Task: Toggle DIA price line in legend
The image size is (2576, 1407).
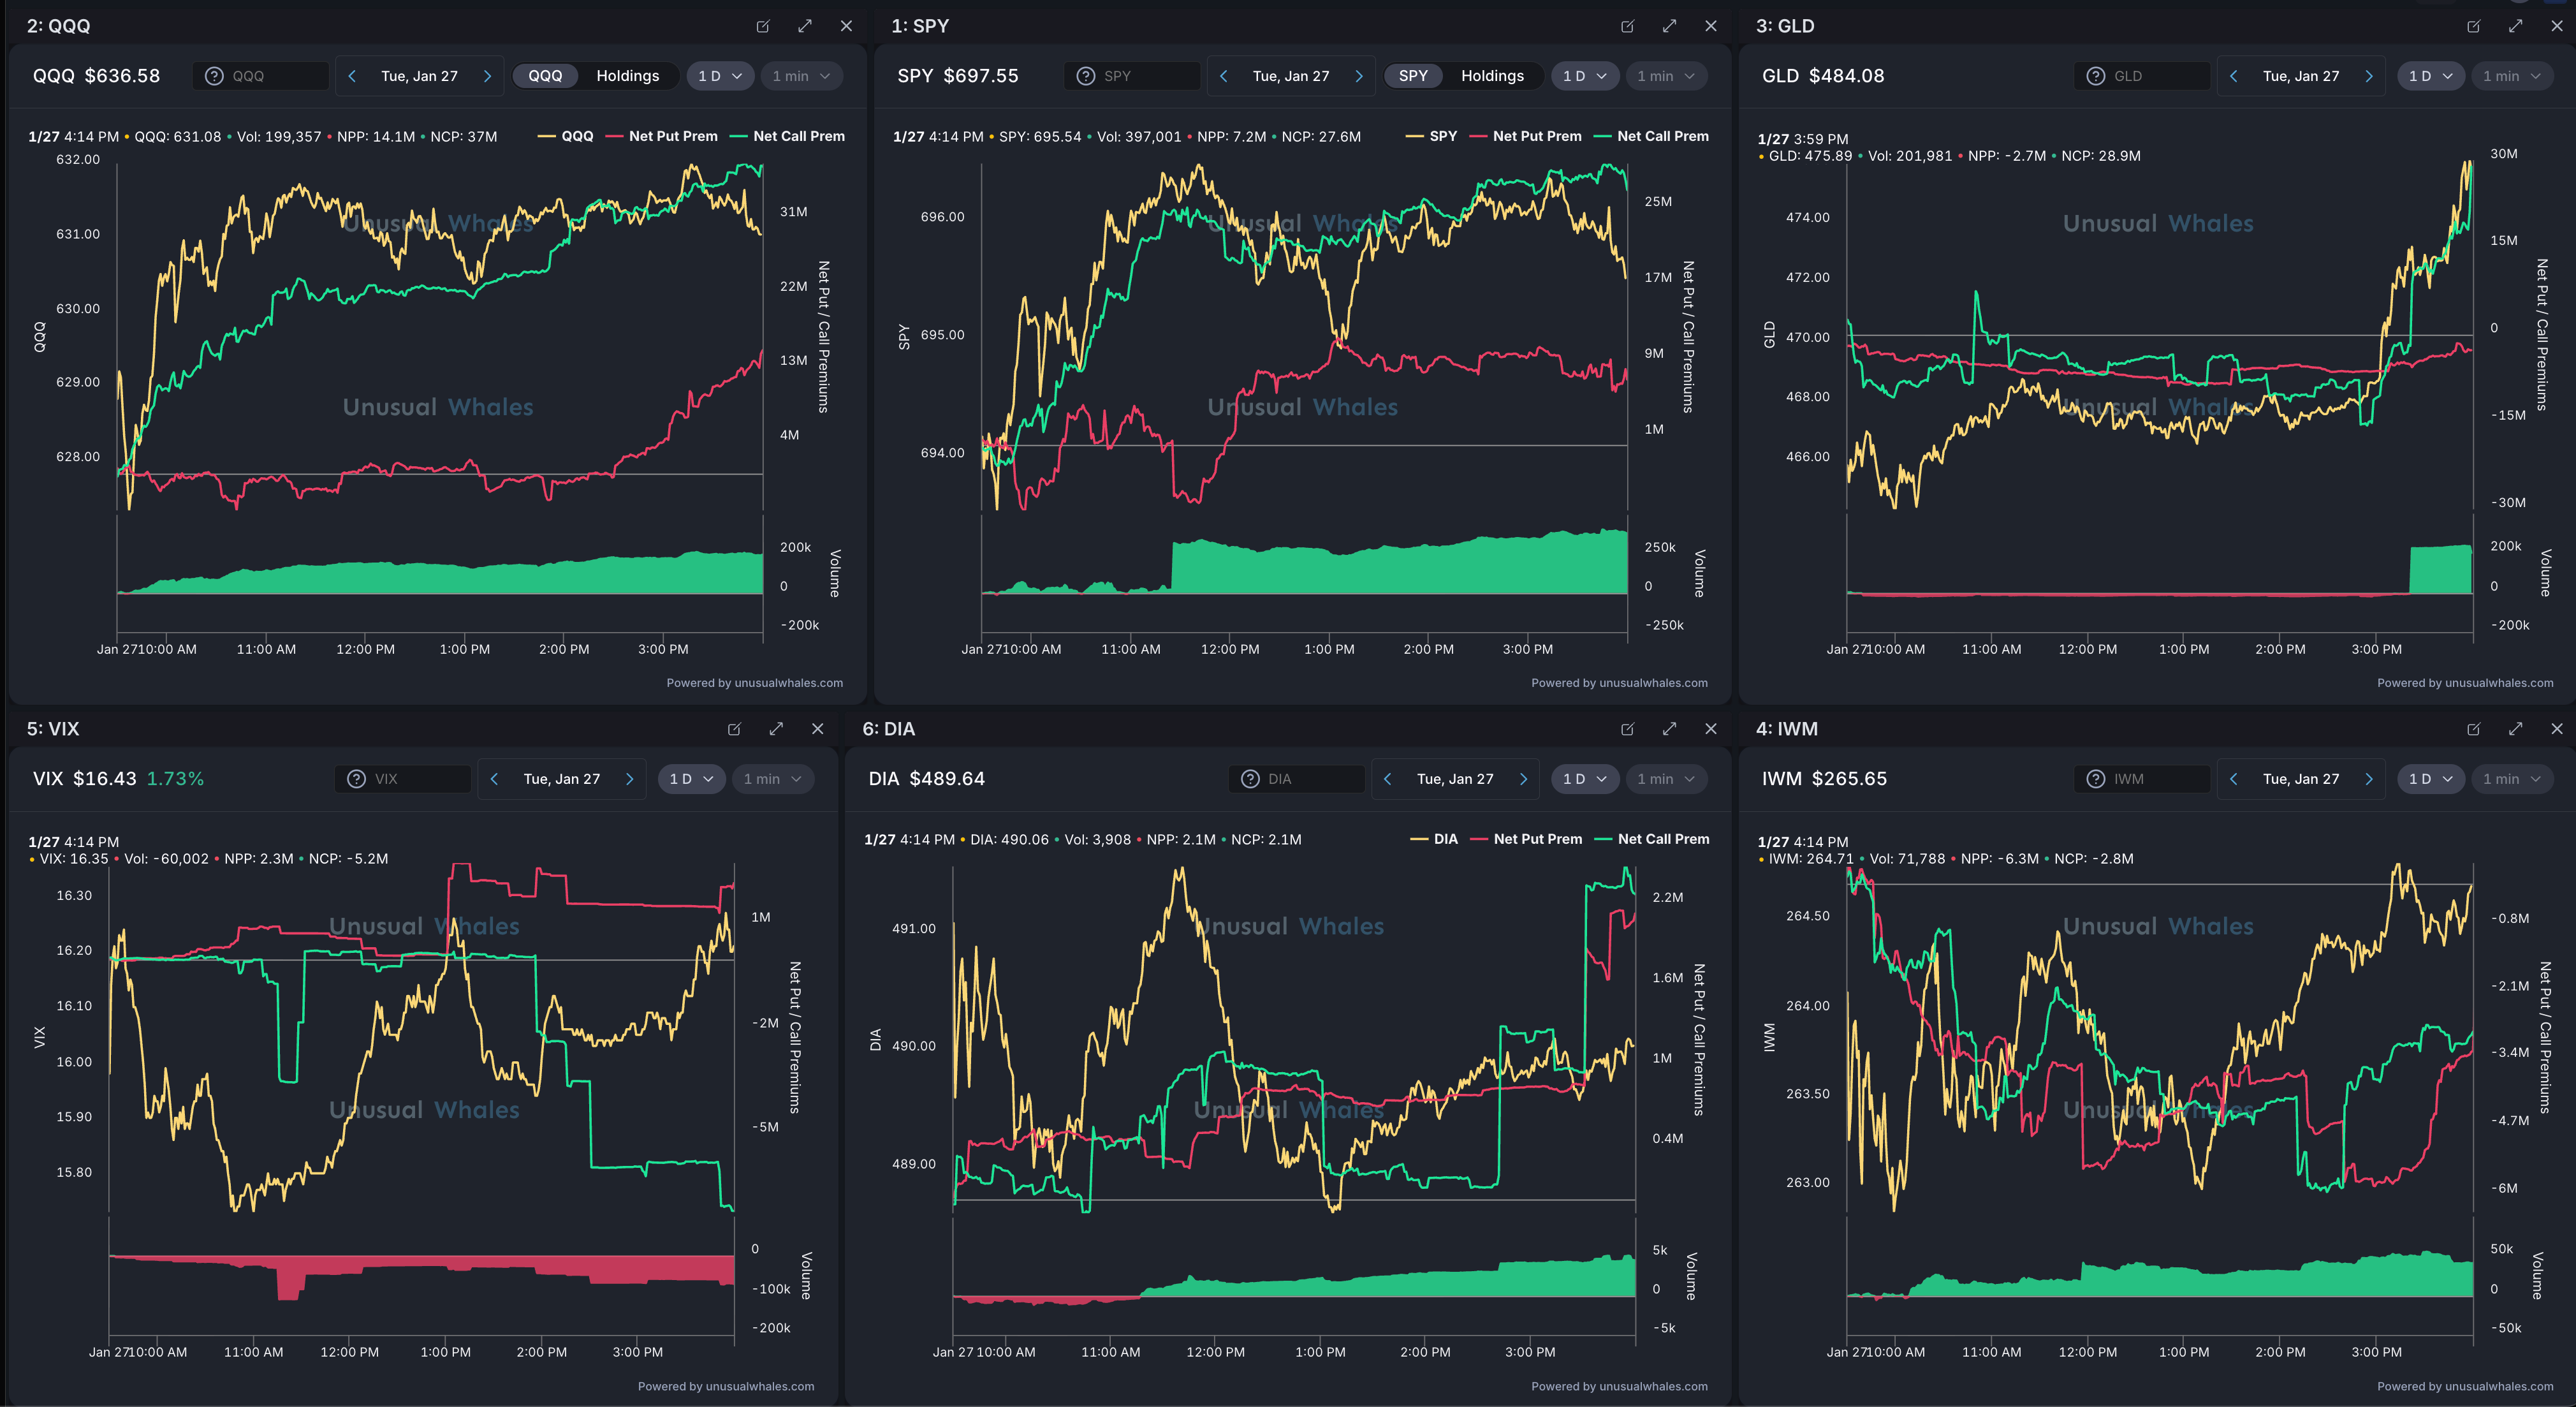Action: [1445, 839]
